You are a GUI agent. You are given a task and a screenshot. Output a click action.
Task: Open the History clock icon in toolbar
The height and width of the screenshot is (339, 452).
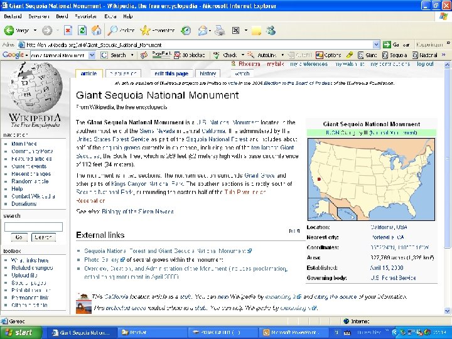[186, 30]
